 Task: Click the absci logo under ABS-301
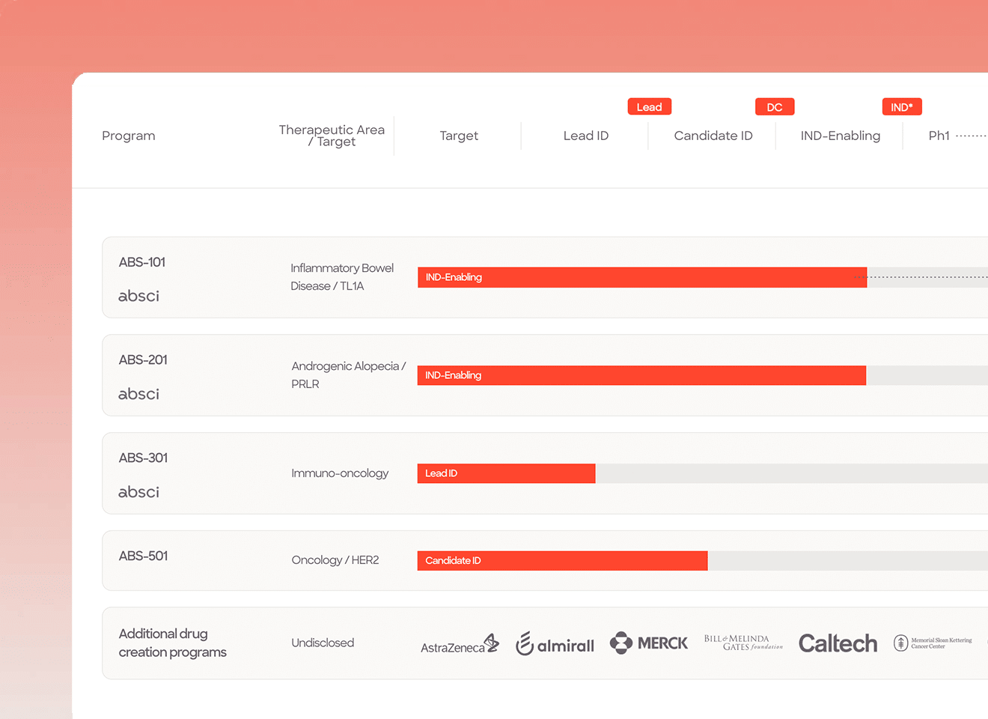click(x=138, y=492)
